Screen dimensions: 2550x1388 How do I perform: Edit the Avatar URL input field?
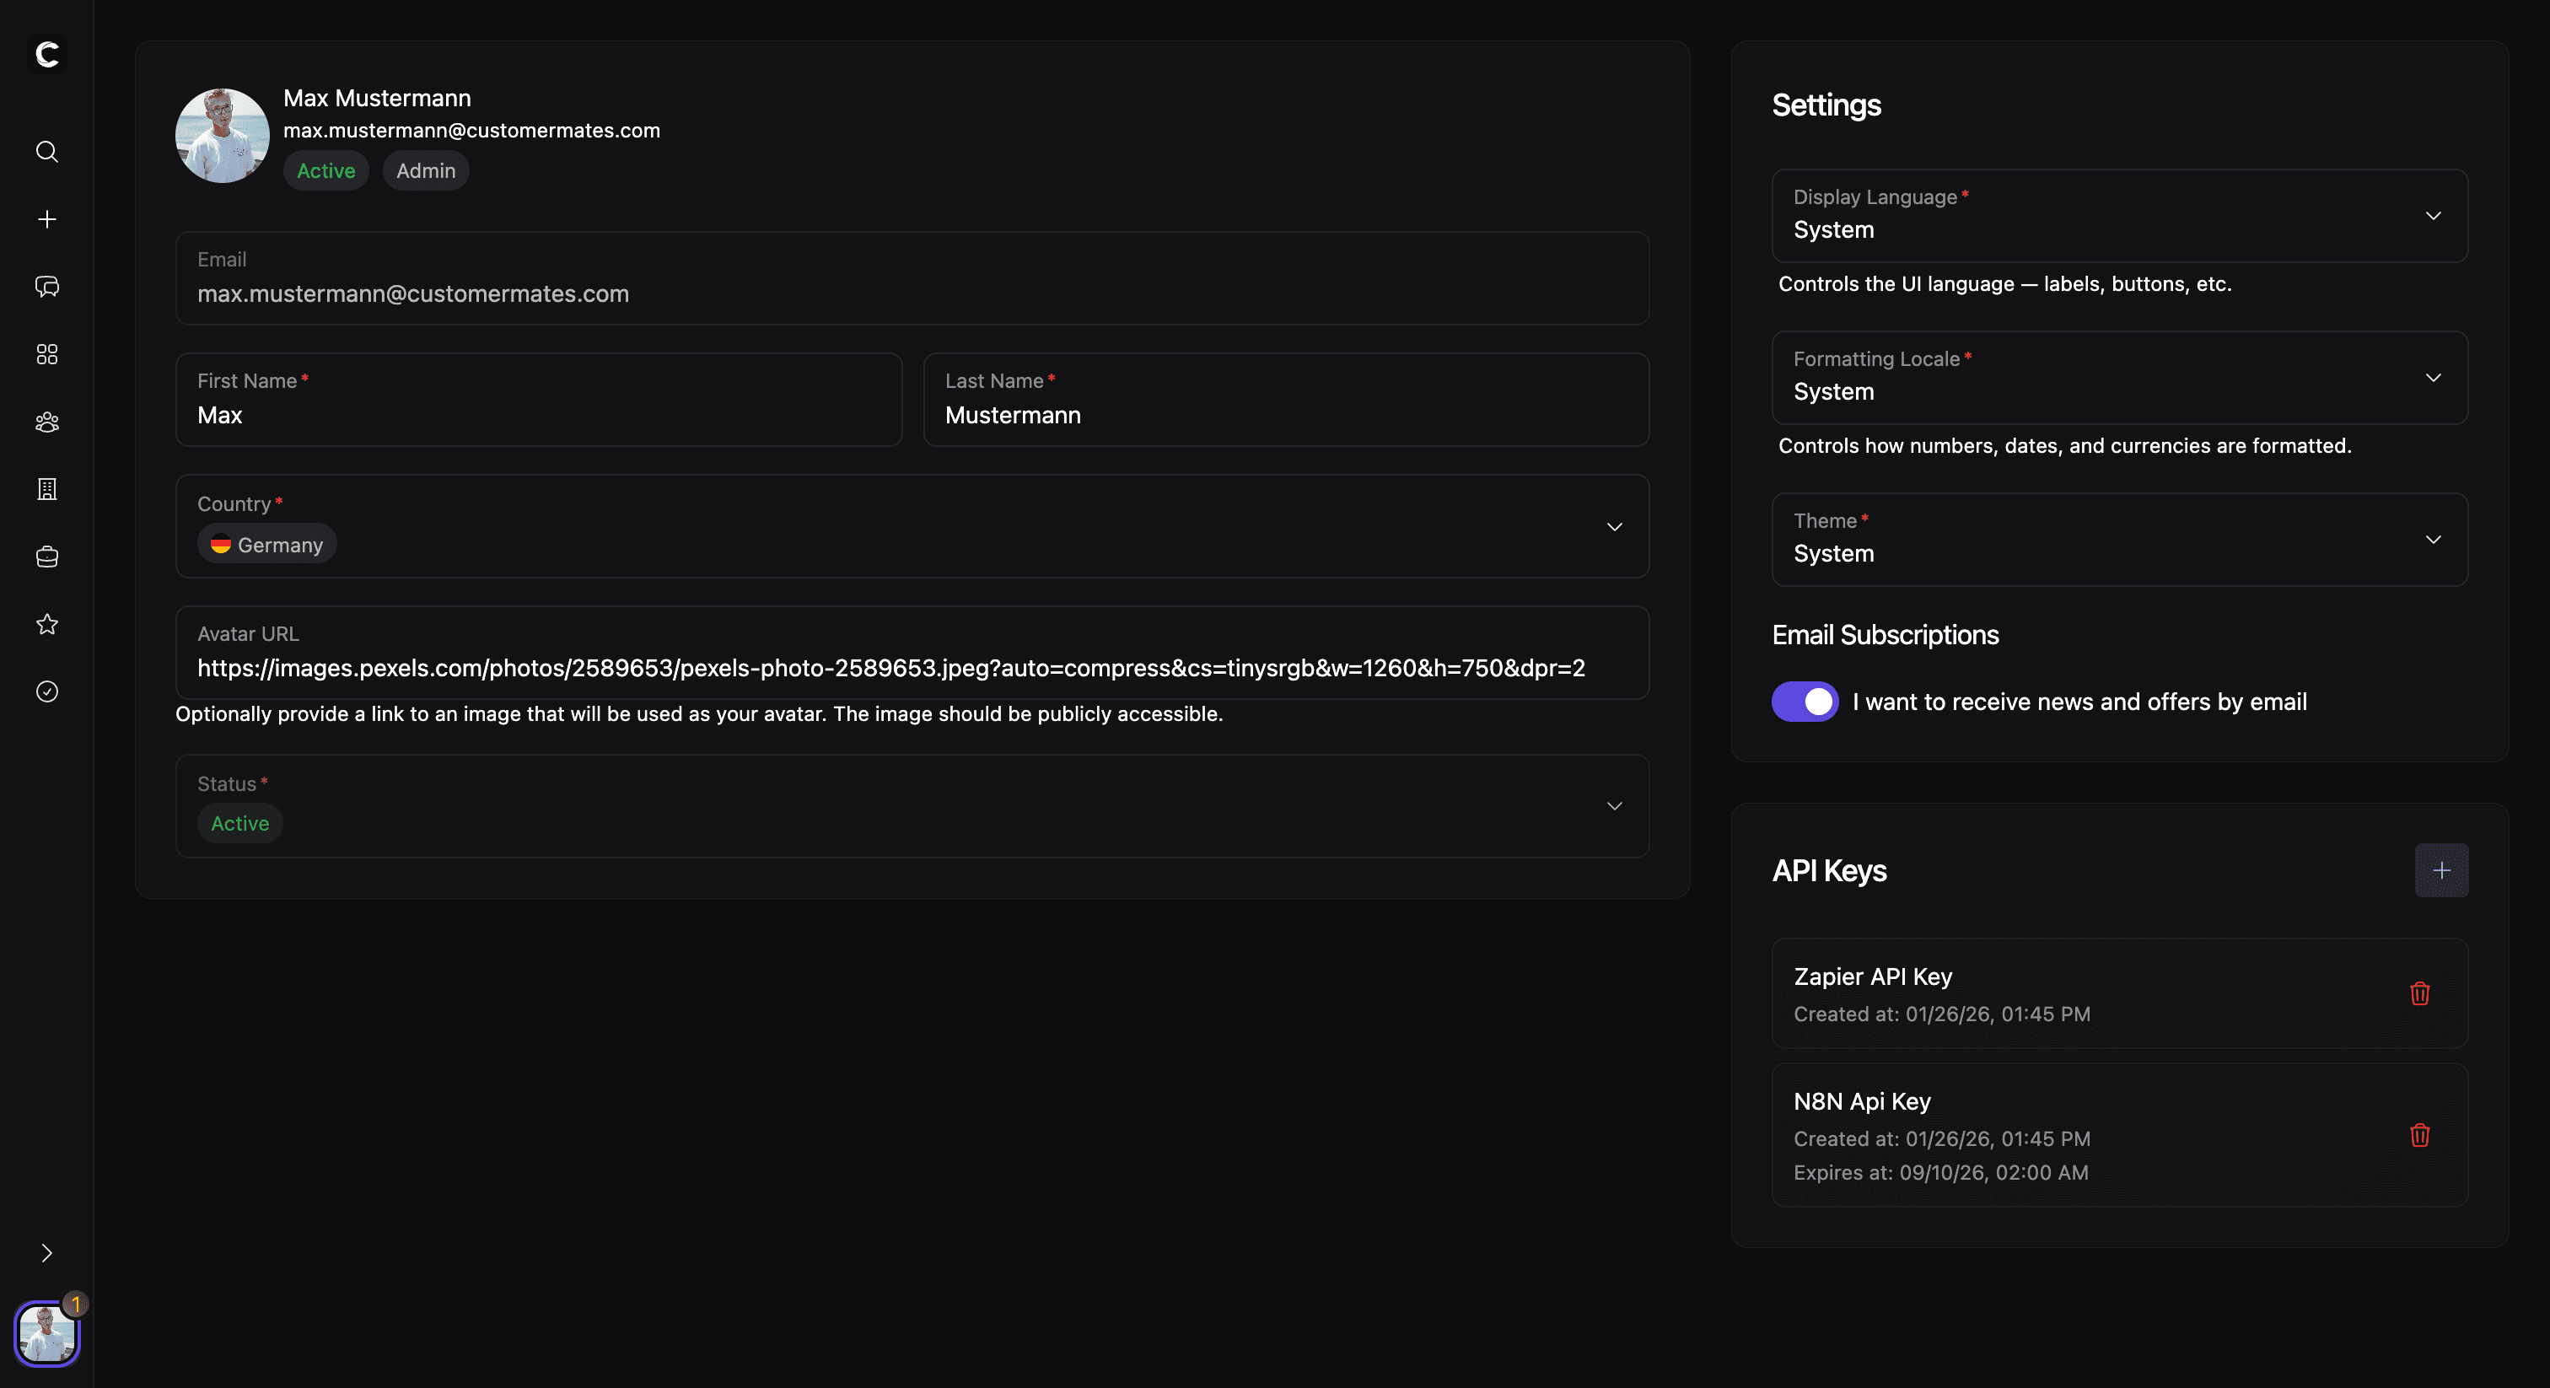click(x=891, y=667)
